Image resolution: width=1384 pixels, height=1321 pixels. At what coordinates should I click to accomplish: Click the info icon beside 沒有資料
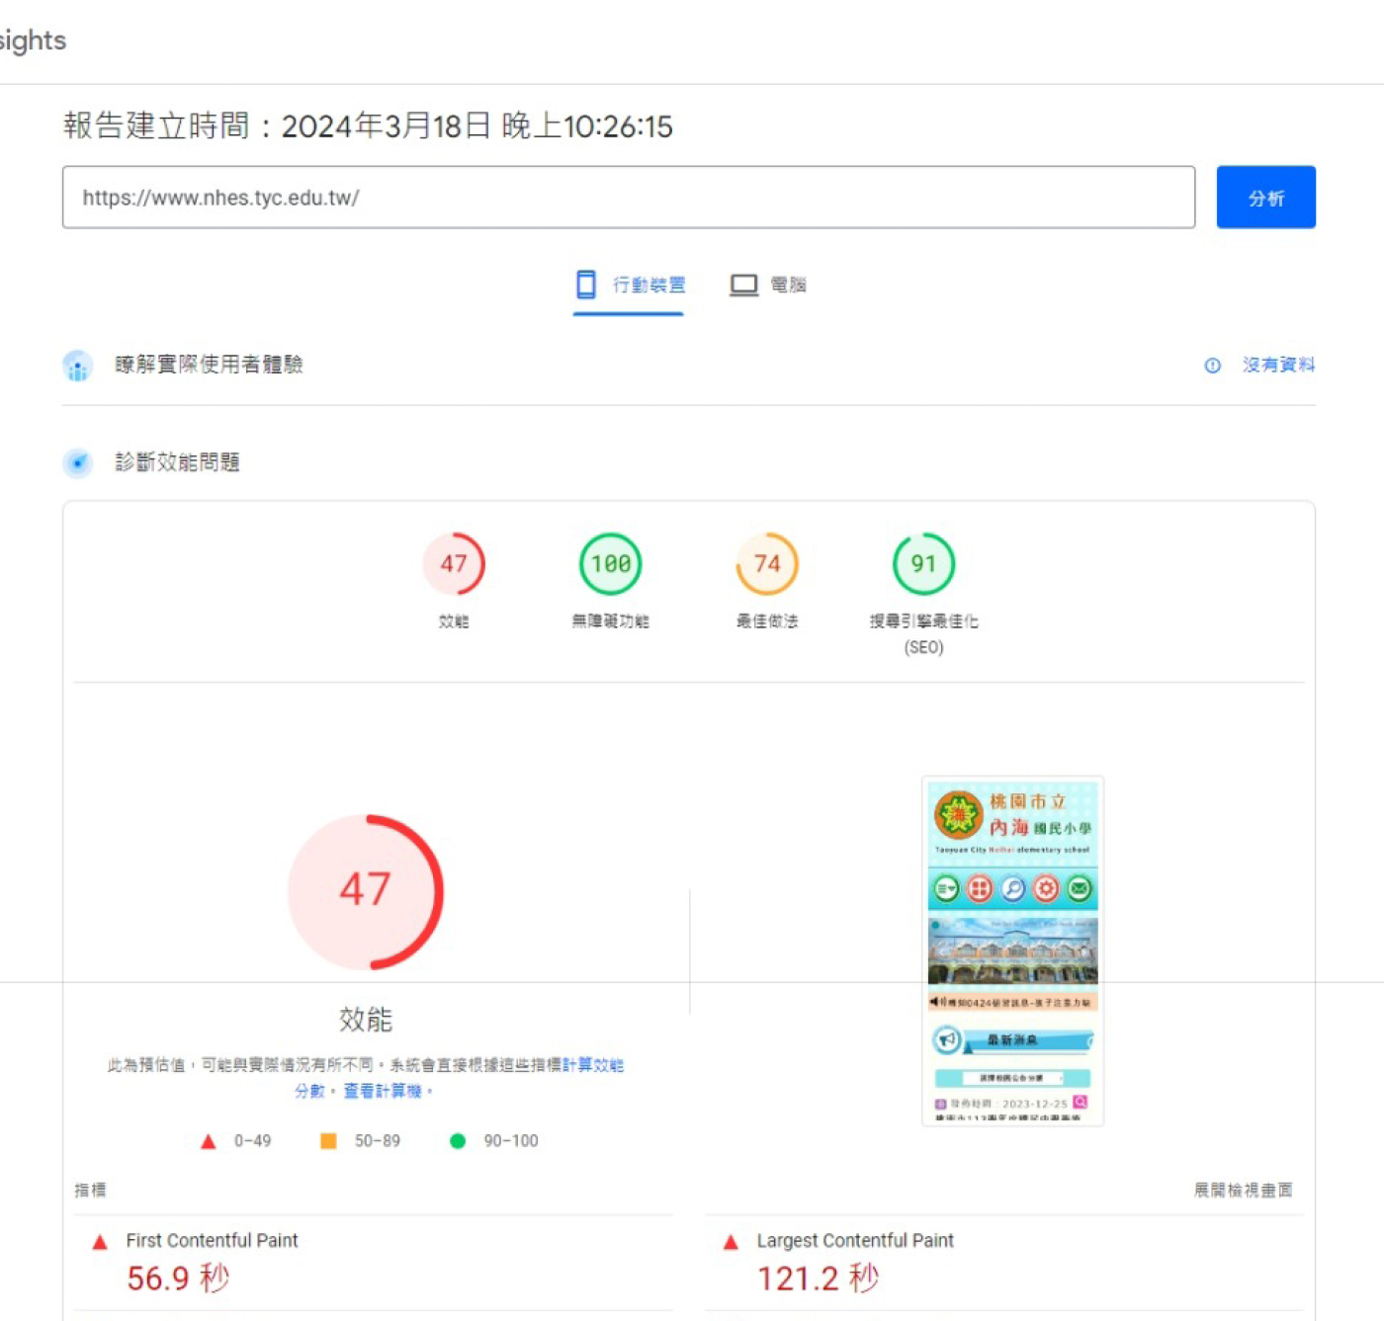[1212, 366]
